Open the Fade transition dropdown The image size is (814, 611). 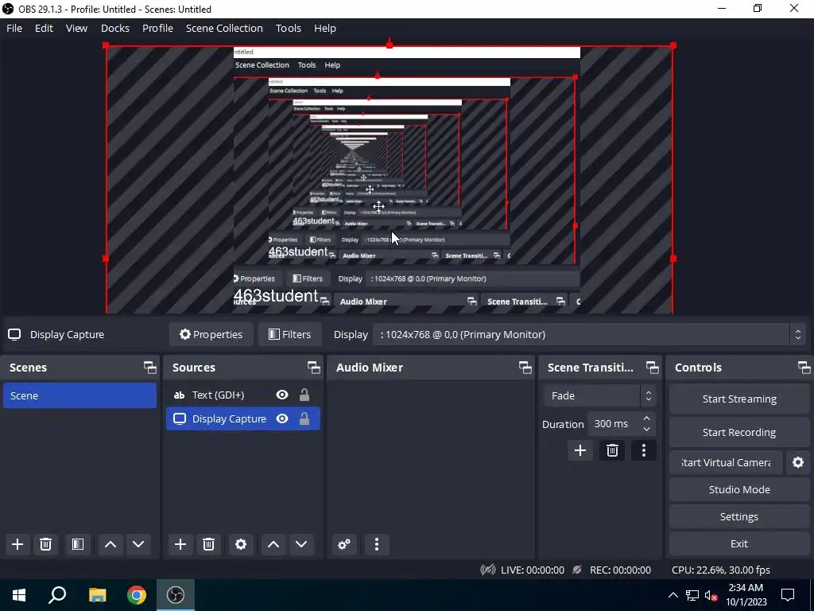[x=599, y=396]
